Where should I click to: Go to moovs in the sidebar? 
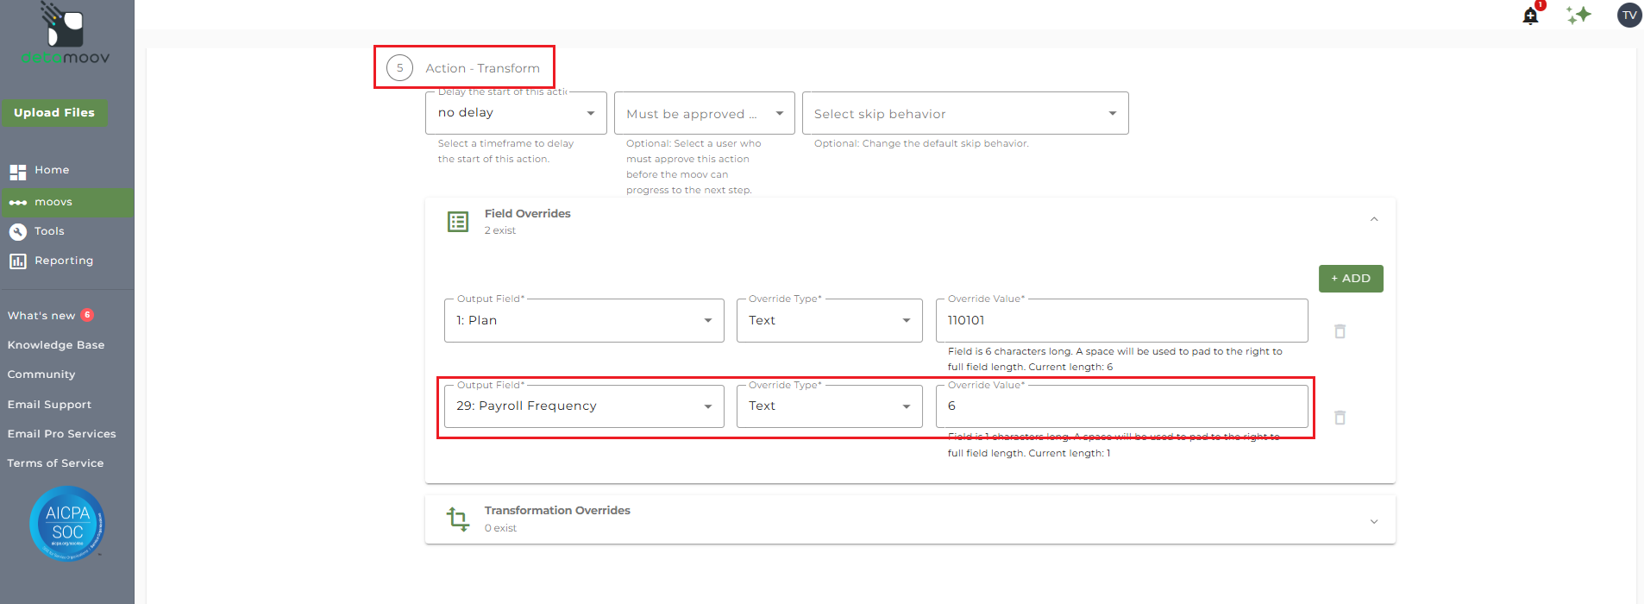(x=67, y=202)
